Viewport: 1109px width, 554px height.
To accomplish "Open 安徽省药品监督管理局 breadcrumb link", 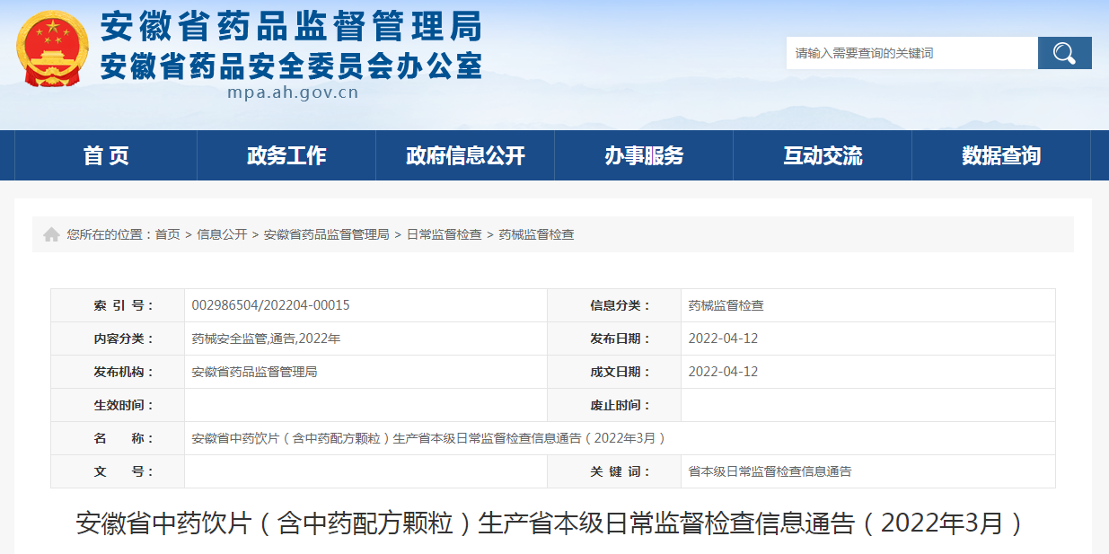I will 326,234.
